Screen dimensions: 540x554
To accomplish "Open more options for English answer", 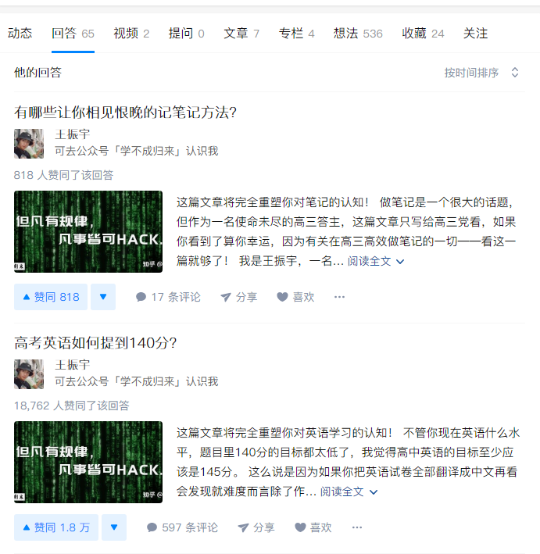I will (x=357, y=527).
